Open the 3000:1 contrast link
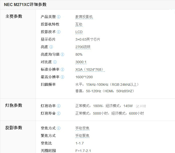 (x=81, y=62)
